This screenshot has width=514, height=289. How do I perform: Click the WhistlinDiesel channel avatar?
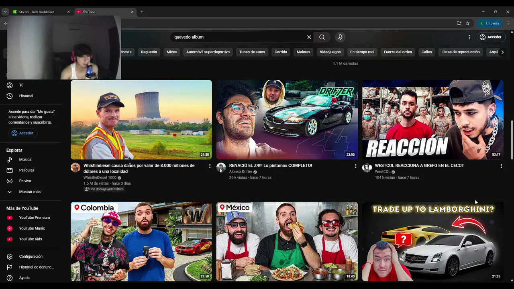[x=75, y=168]
